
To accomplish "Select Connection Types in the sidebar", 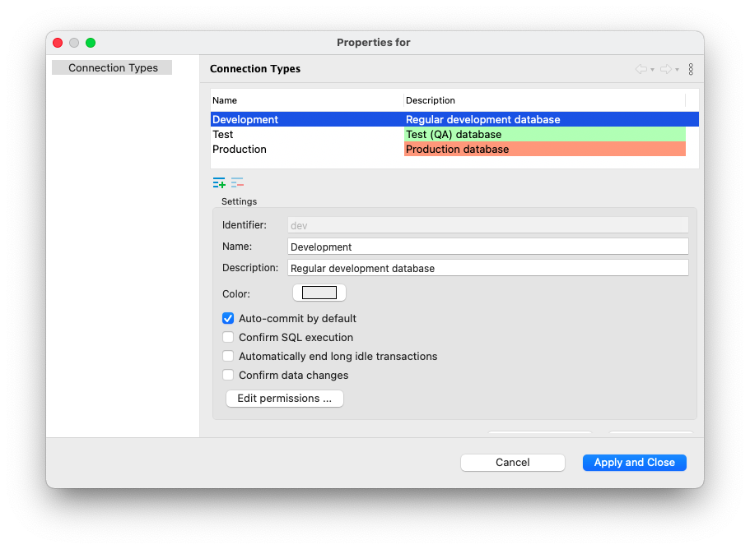I will click(112, 67).
